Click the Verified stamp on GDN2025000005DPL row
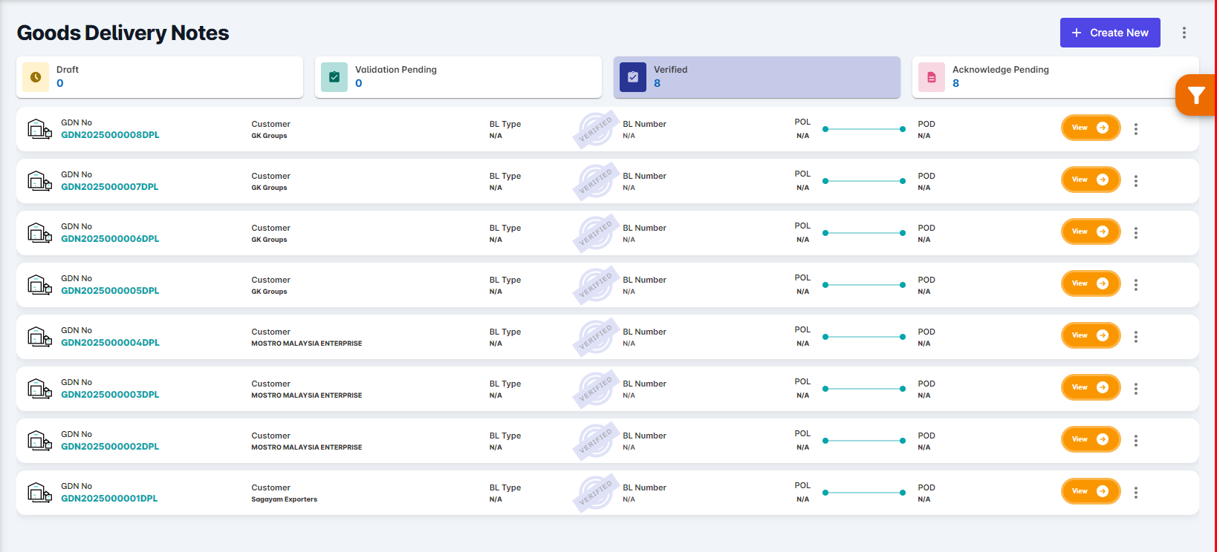Image resolution: width=1217 pixels, height=552 pixels. (595, 285)
